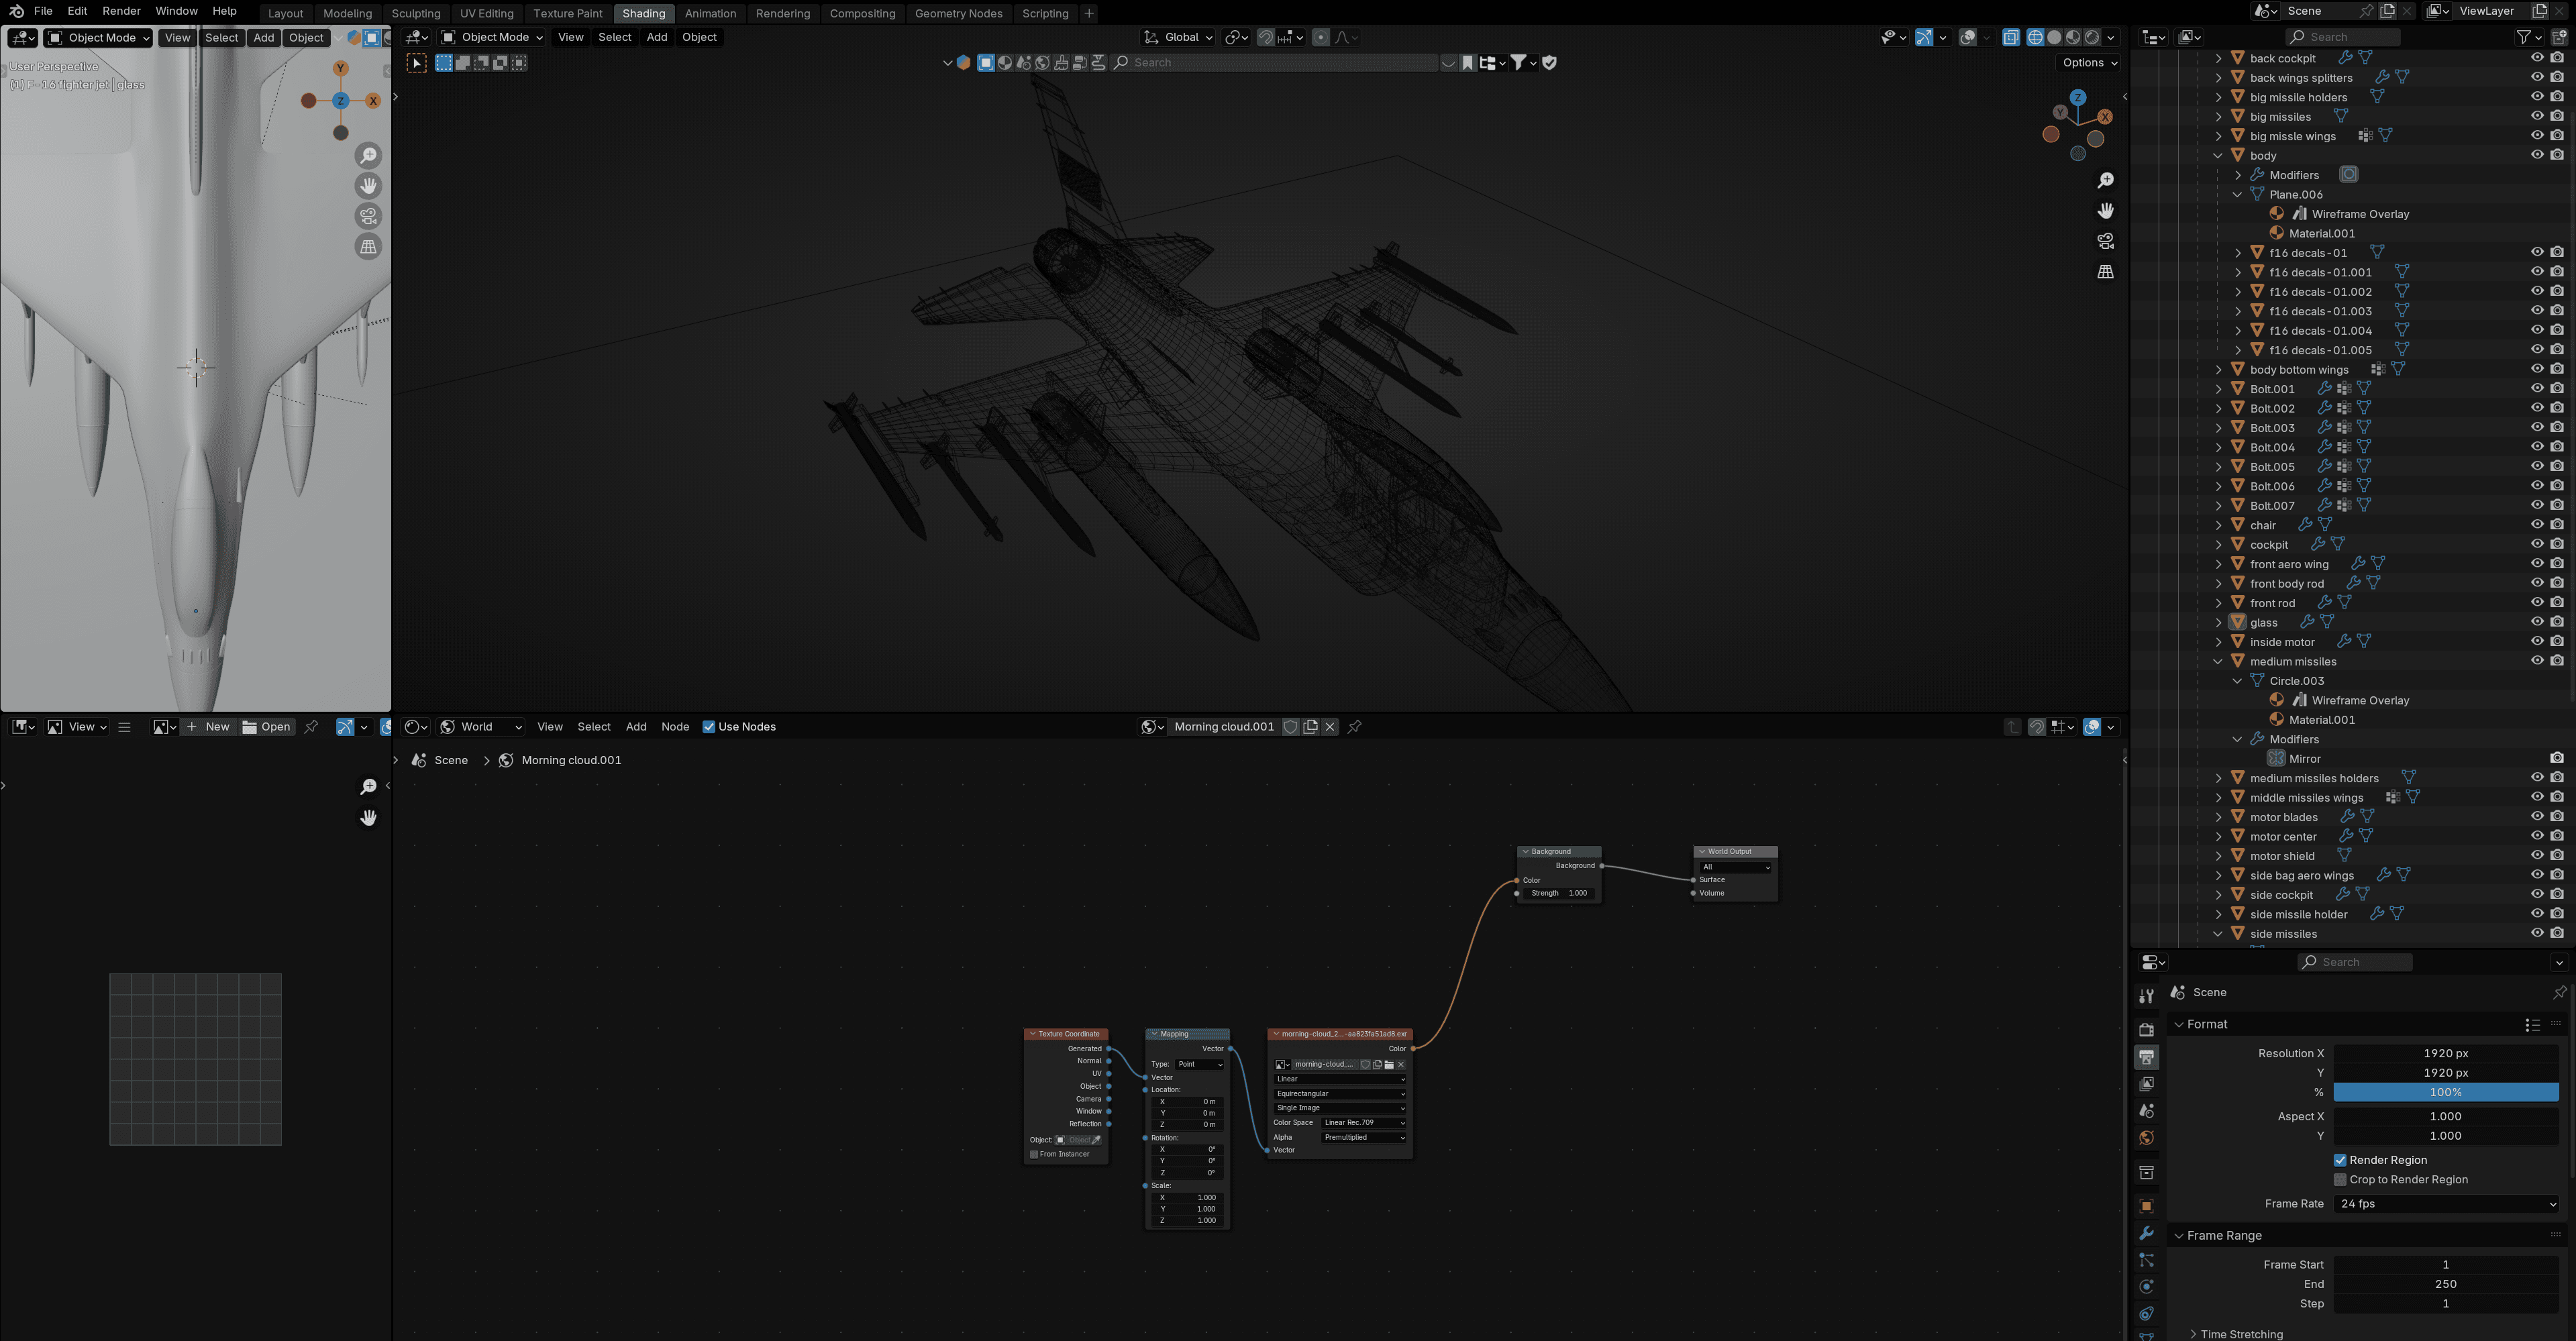Disable Render Region checkbox
The image size is (2576, 1341).
[2340, 1160]
